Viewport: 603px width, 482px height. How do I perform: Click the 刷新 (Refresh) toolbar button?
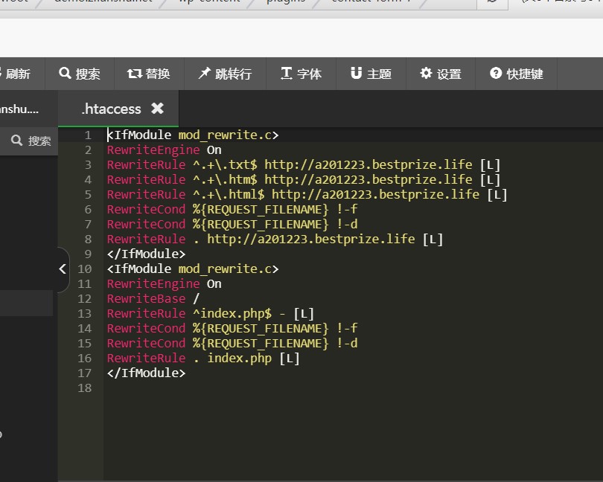16,74
